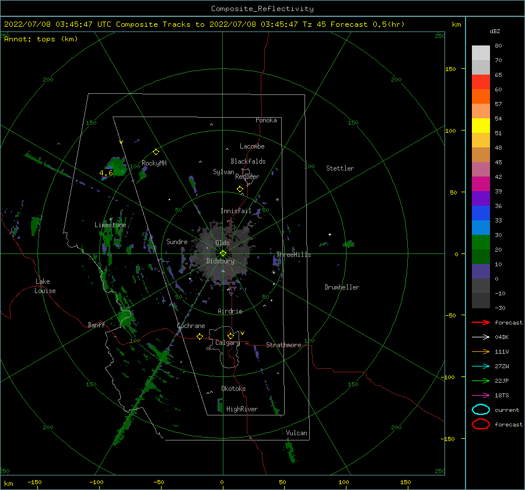Click the light blue 30-33 dBZ swatch
The height and width of the screenshot is (490, 525).
click(x=481, y=228)
